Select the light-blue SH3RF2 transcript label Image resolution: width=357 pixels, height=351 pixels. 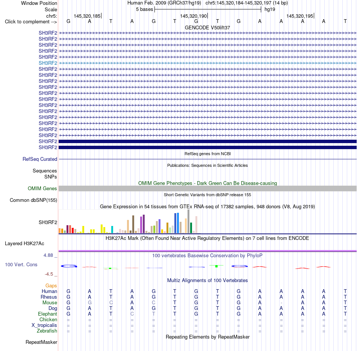point(48,63)
